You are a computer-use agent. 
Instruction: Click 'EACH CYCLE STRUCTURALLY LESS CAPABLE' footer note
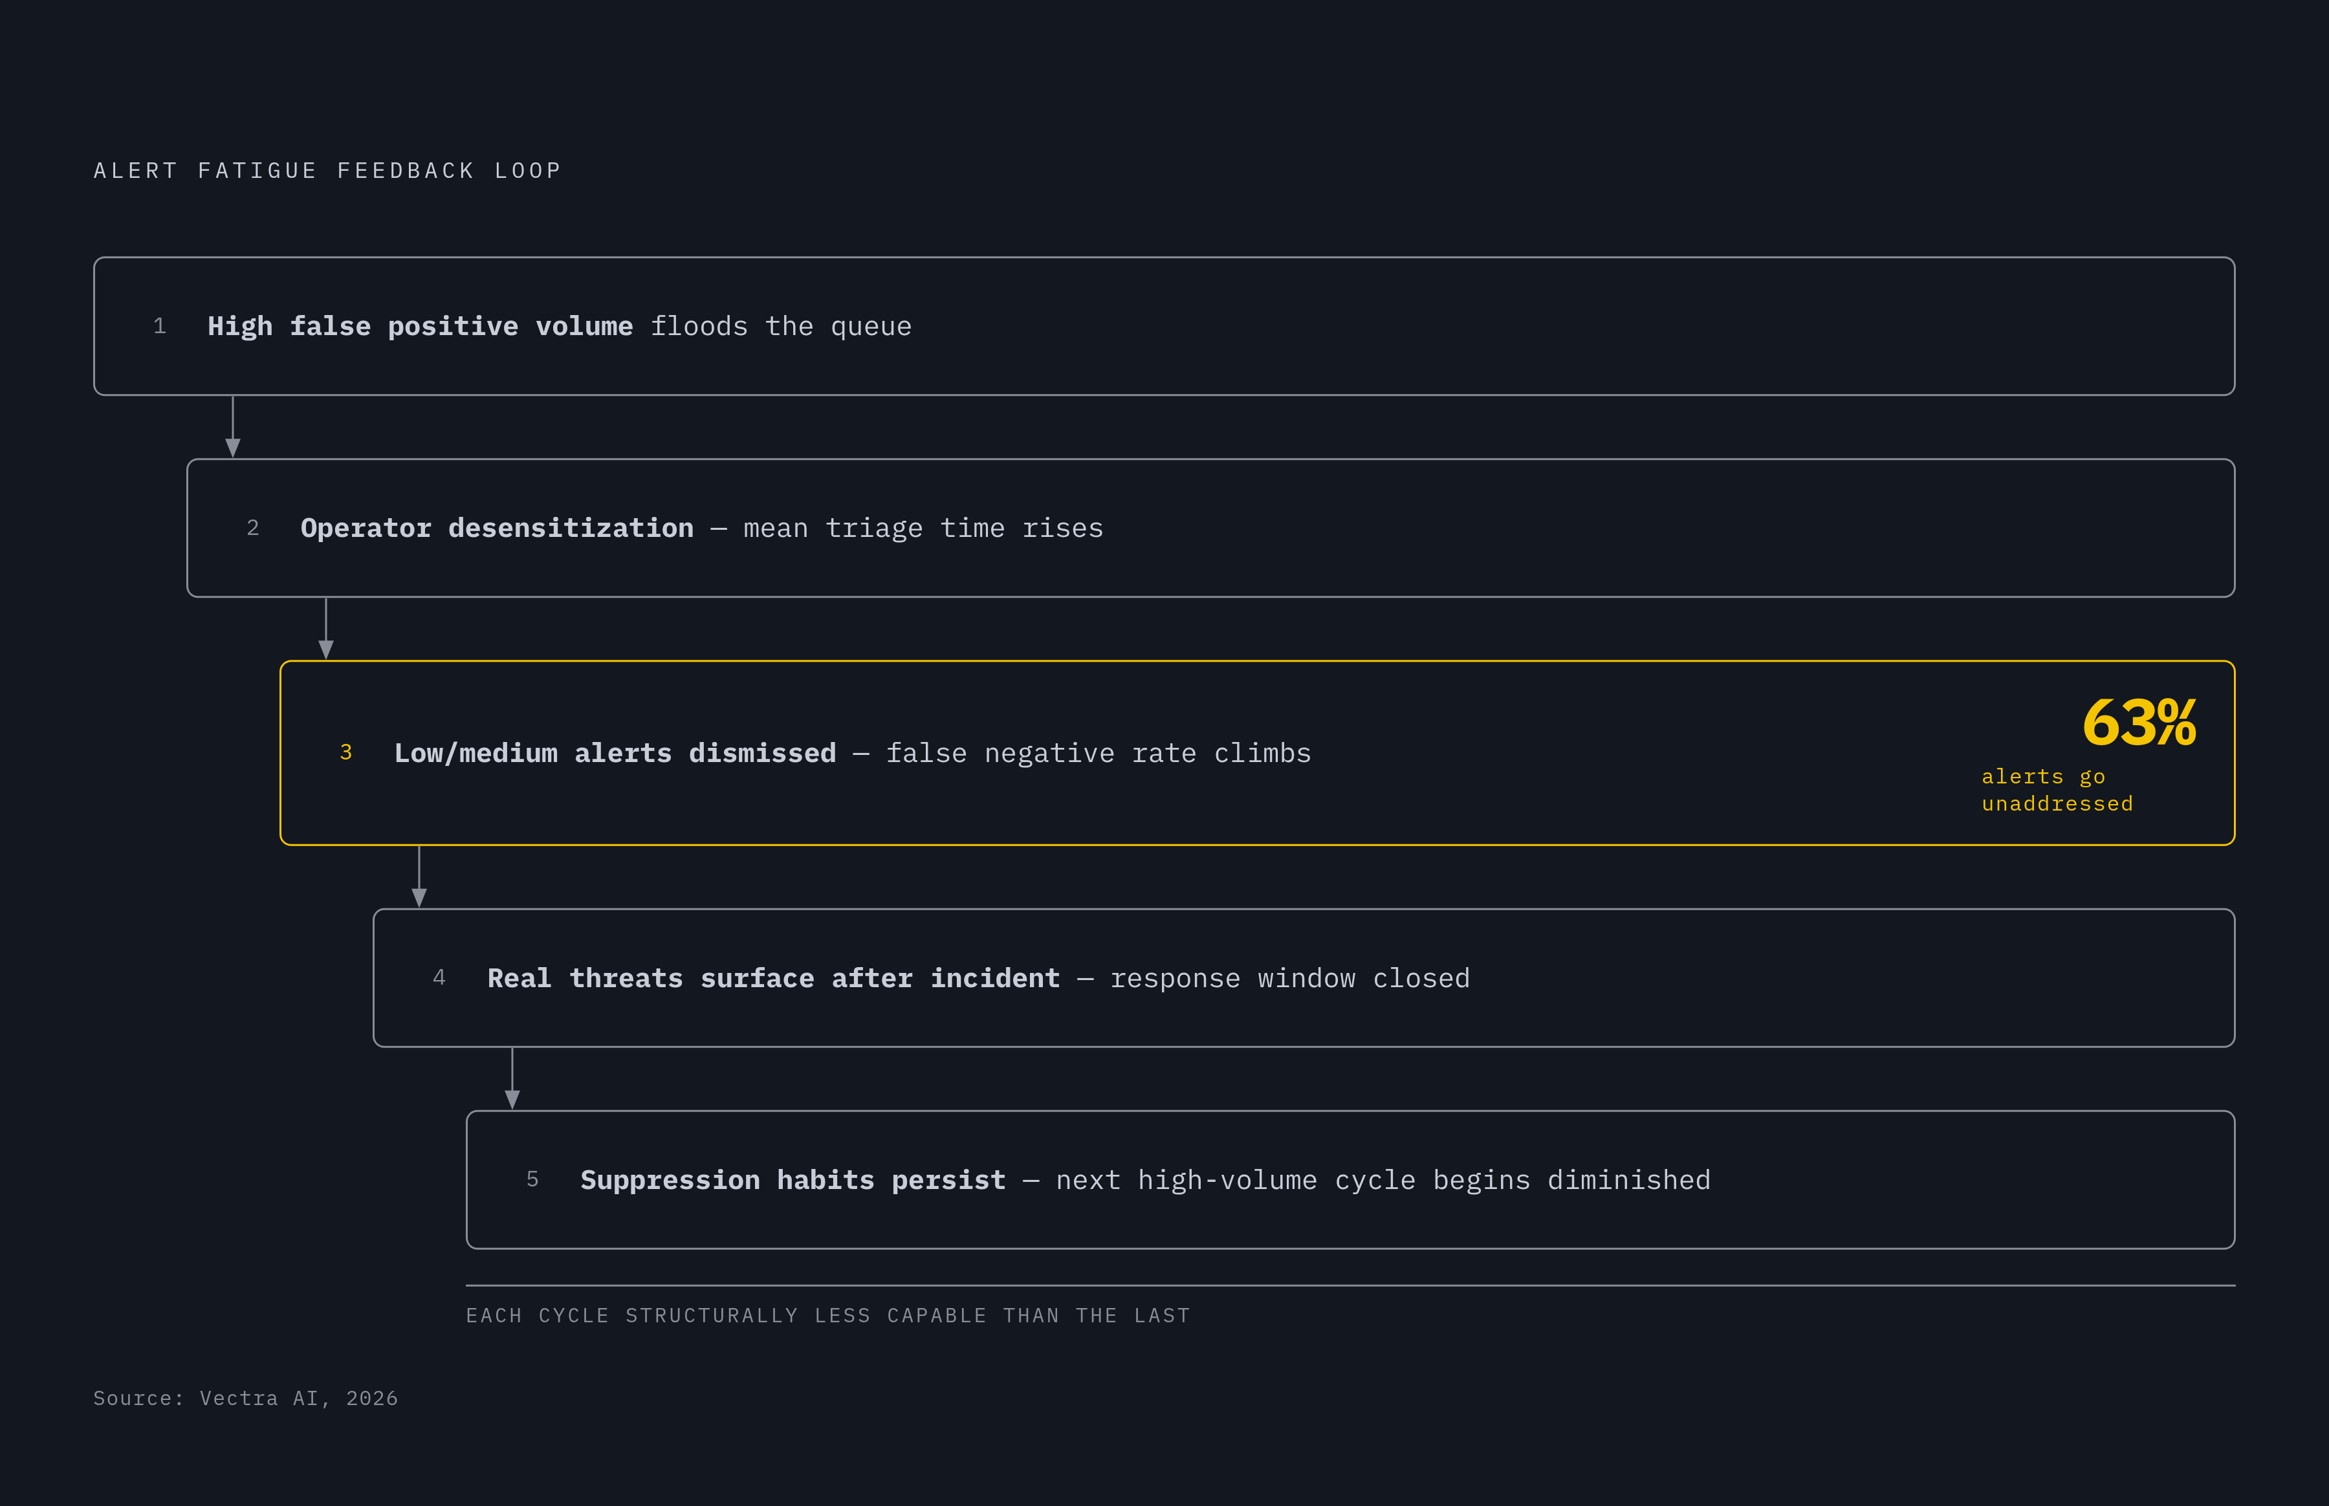point(828,1316)
